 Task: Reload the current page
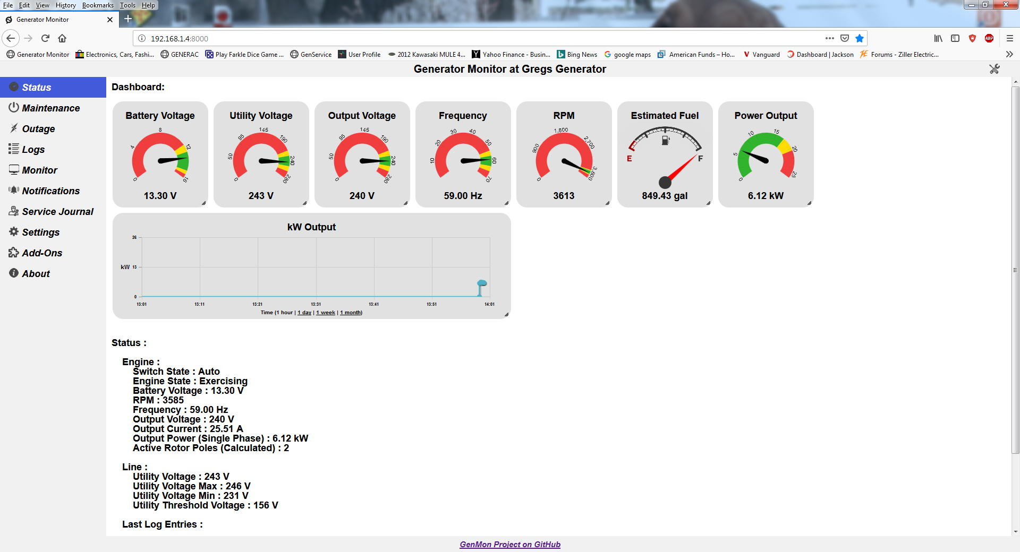[45, 38]
